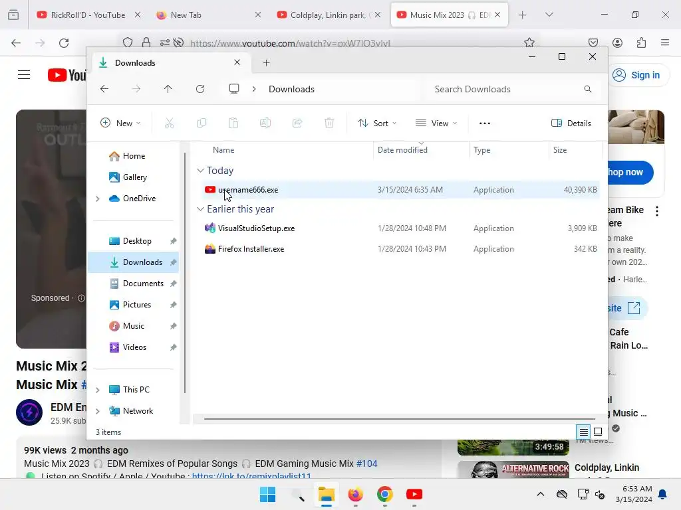Go back in File Explorer
Viewport: 681px width, 510px height.
(104, 89)
